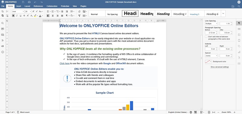242x114 pixels.
Task: Toggle Underline formatting
Action: pos(21,16)
